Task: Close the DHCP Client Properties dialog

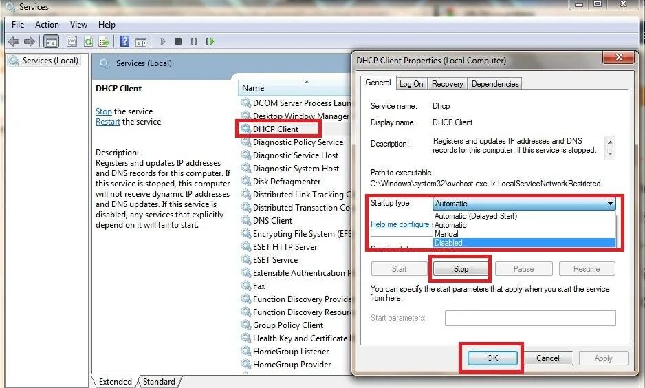Action: pos(618,57)
